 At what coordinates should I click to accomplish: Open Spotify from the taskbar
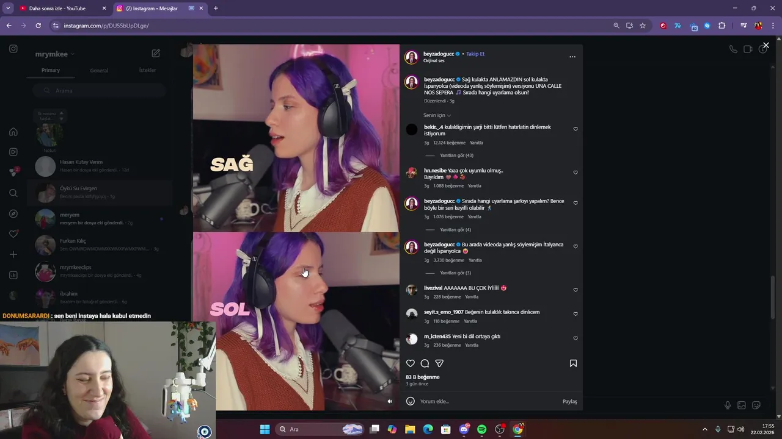481,429
